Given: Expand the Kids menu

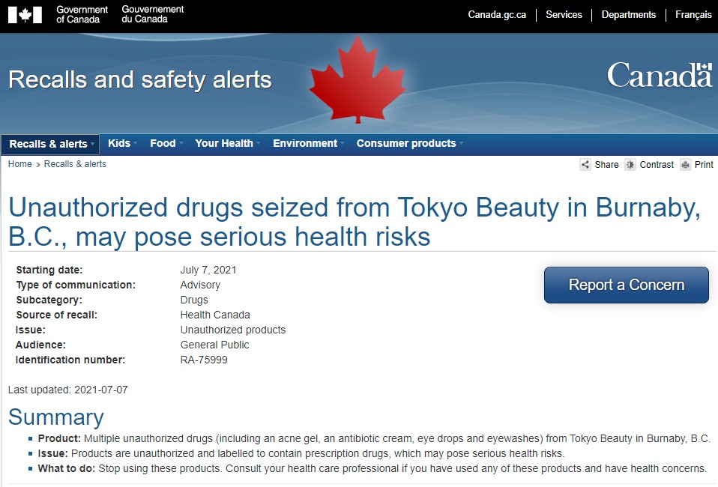Looking at the screenshot, I should [122, 143].
